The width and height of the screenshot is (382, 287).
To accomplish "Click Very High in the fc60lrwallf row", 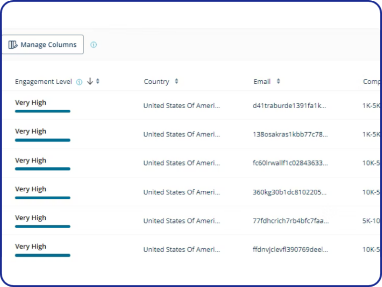I will [x=30, y=160].
